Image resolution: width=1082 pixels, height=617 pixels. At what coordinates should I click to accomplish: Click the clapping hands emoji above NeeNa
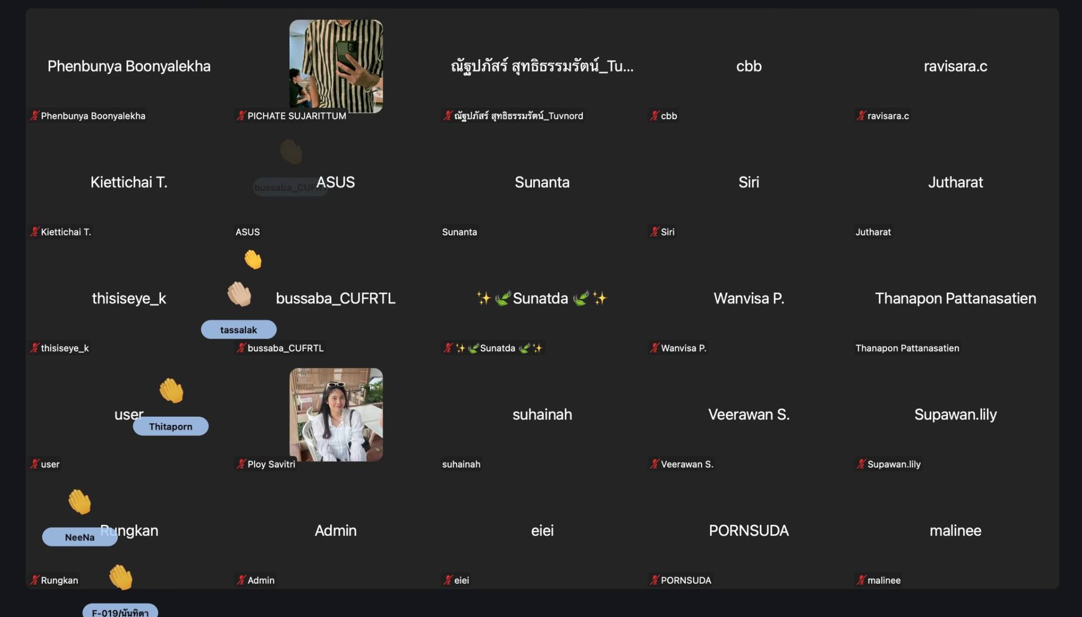click(x=79, y=501)
